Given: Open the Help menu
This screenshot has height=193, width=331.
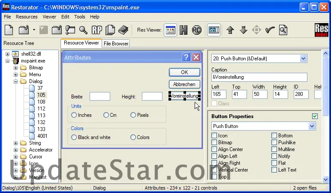Looking at the screenshot, I should coord(95,17).
